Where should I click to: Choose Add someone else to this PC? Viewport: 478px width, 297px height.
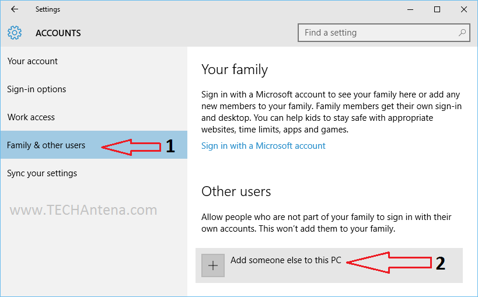329,265
